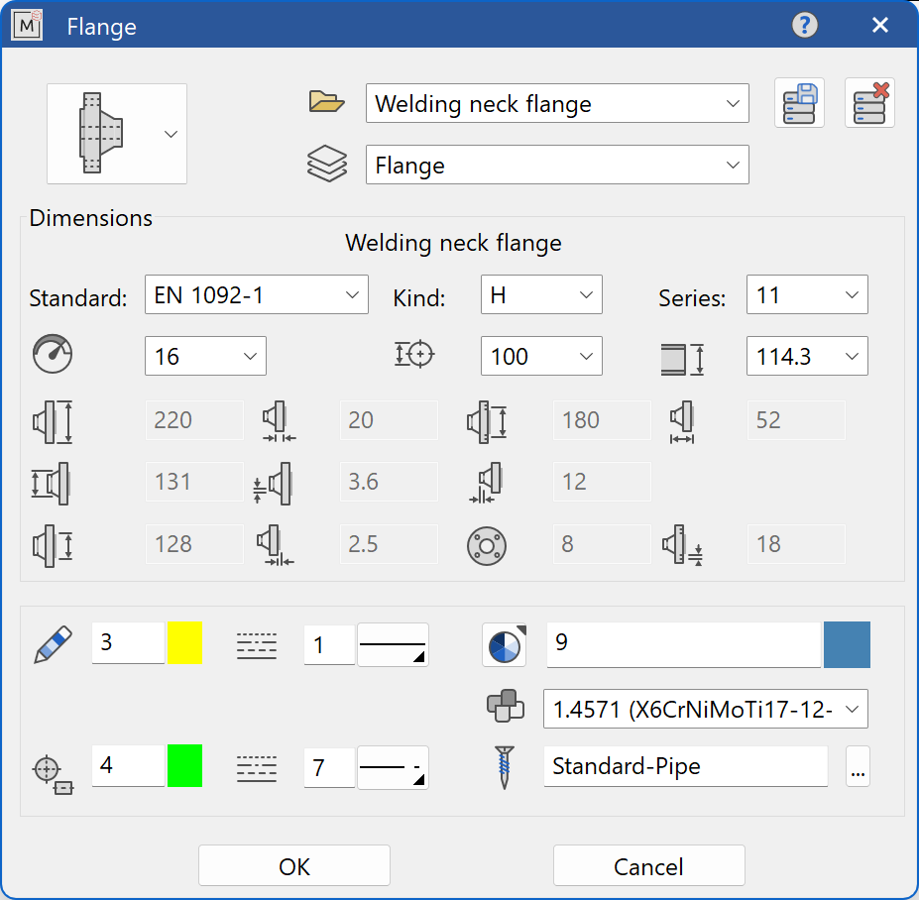The width and height of the screenshot is (919, 900).
Task: Open the Flange layer dropdown
Action: [x=557, y=165]
